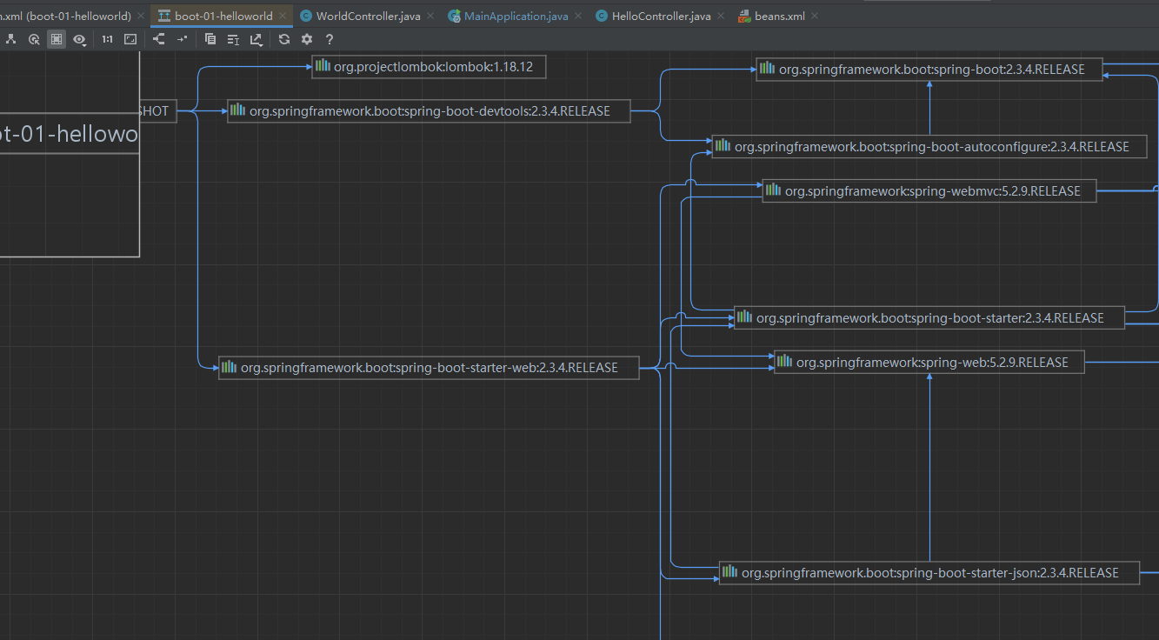Click the library icon on spring-boot:2.3.4 node
This screenshot has height=640, width=1159.
pos(767,69)
